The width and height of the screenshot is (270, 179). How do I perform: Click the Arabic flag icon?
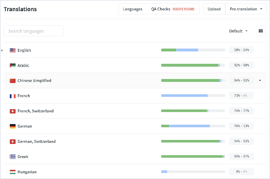13,66
